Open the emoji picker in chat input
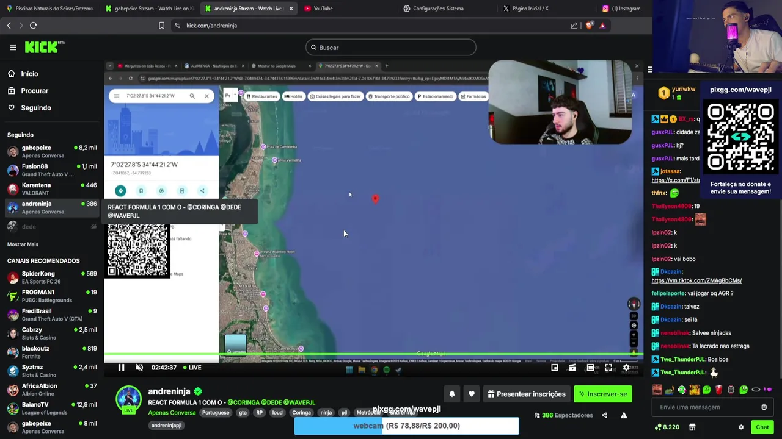 (x=764, y=407)
